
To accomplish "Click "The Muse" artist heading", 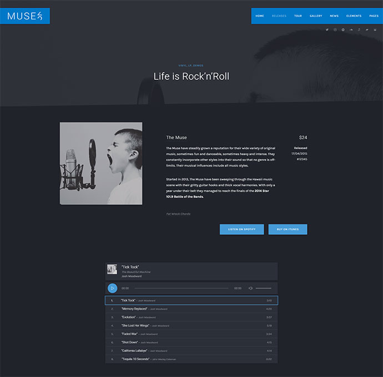I will click(x=177, y=138).
